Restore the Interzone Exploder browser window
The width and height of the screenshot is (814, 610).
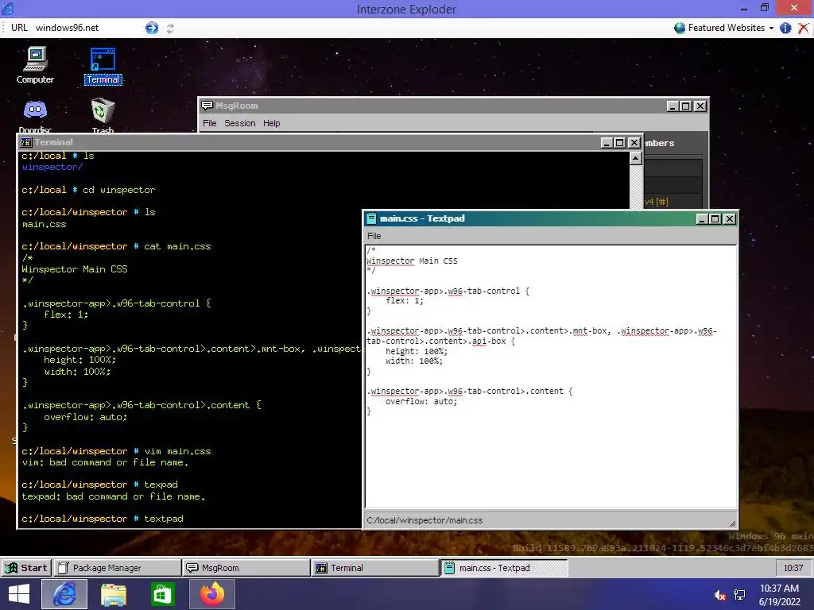coord(764,8)
